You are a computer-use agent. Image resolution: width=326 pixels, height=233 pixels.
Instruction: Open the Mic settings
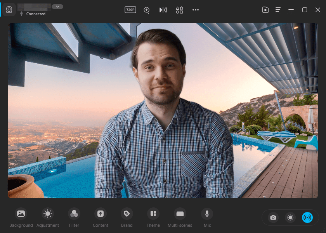point(207,217)
